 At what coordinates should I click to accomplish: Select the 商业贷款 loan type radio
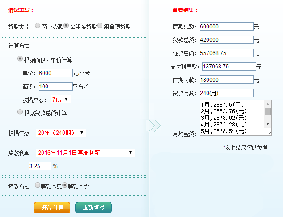pos(38,25)
